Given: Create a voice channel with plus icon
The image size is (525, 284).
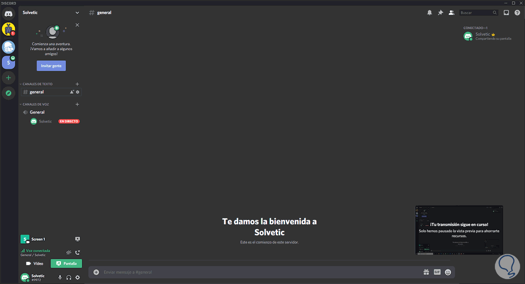Looking at the screenshot, I should (77, 104).
